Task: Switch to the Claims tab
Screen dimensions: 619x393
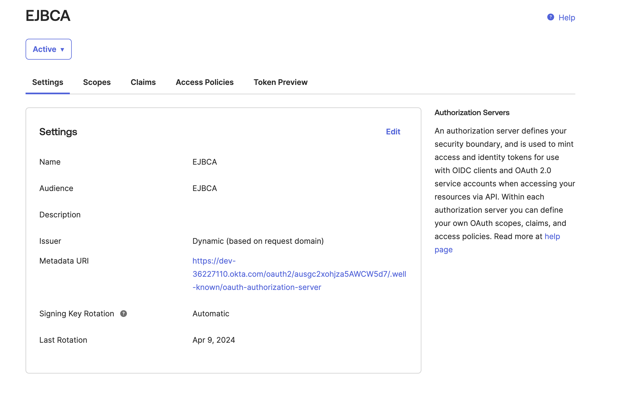Action: (143, 82)
